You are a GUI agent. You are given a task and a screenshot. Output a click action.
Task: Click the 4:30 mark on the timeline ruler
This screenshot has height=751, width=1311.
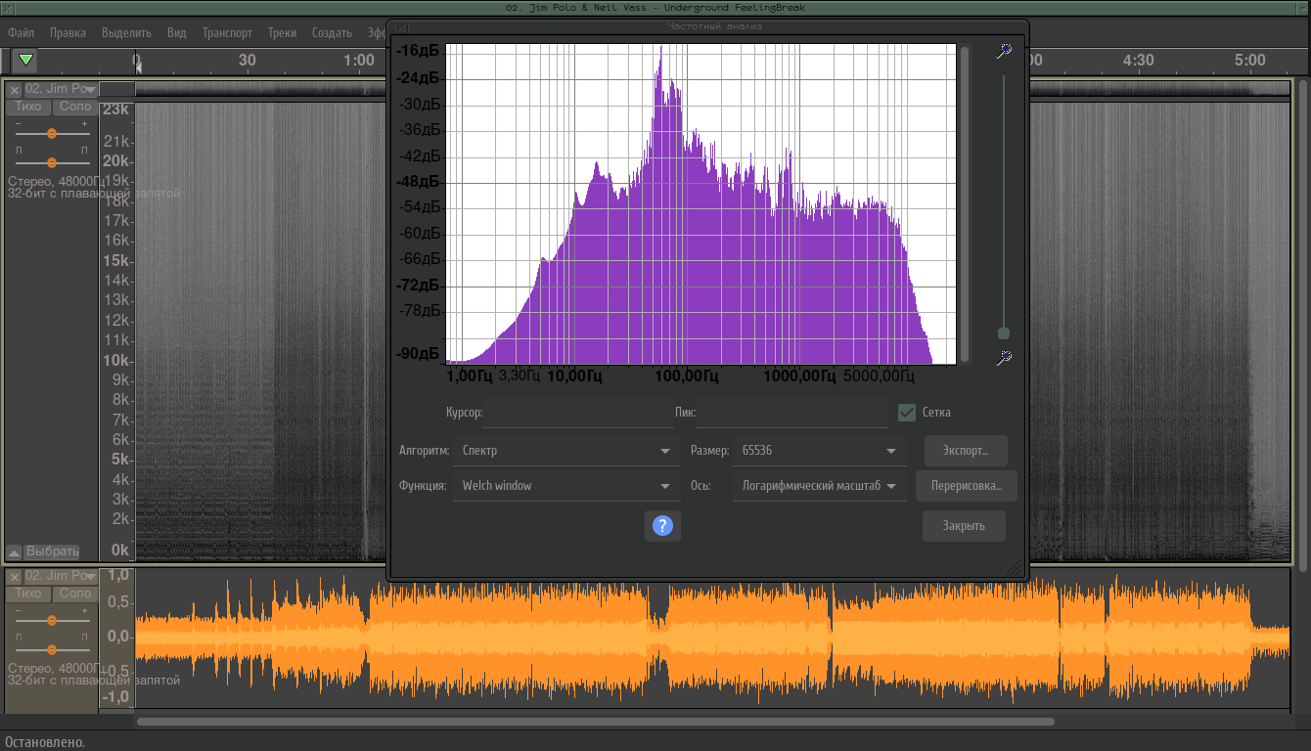click(x=1138, y=61)
